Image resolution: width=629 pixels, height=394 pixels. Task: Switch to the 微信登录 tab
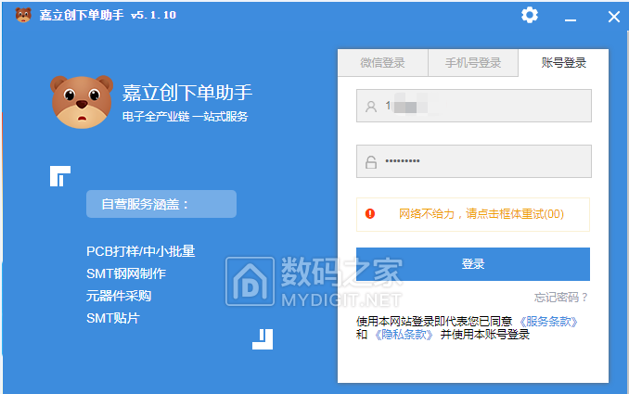382,63
